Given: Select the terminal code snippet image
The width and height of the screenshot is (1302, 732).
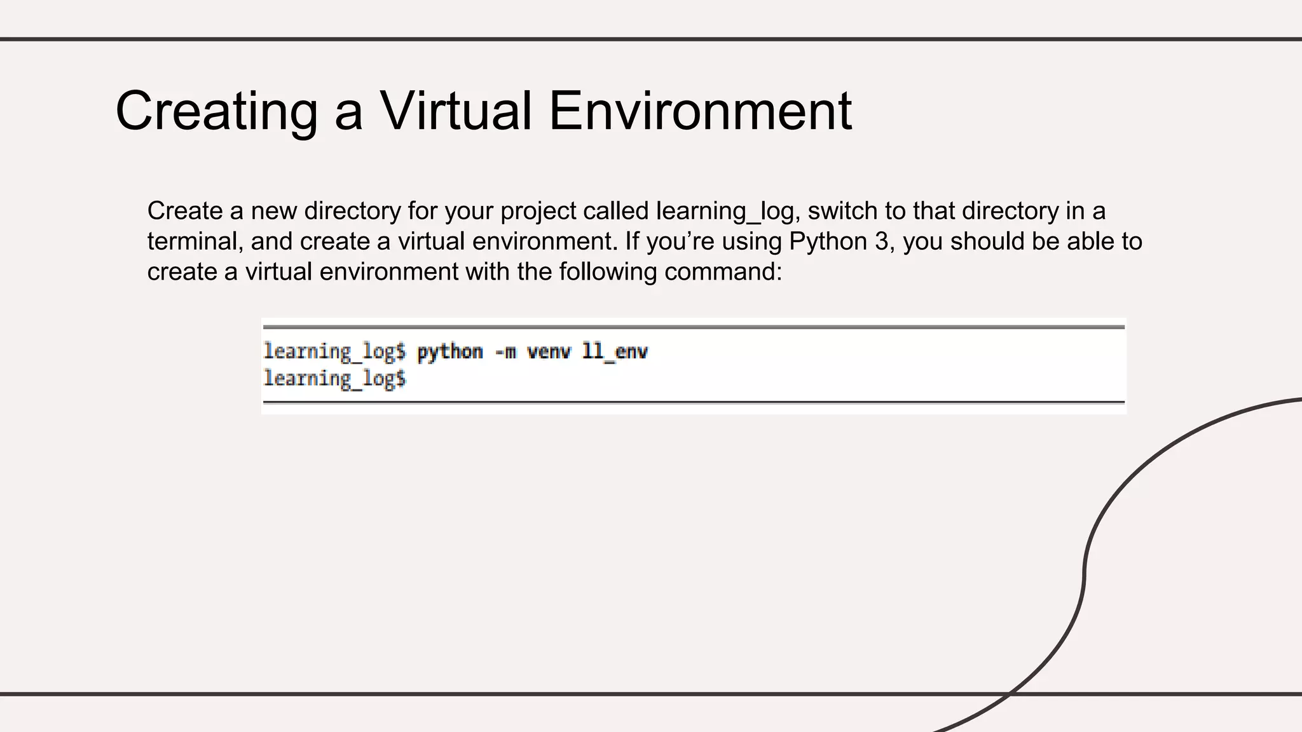Looking at the screenshot, I should [x=694, y=366].
